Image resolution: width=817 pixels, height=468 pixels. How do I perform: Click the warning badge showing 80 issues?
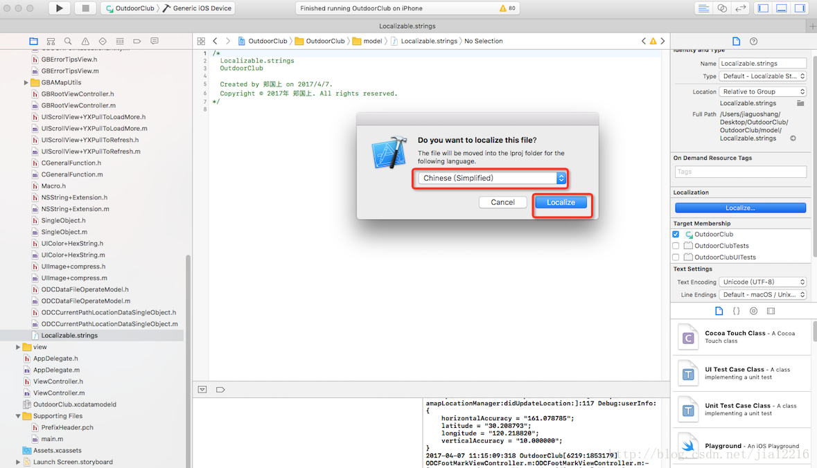point(507,8)
